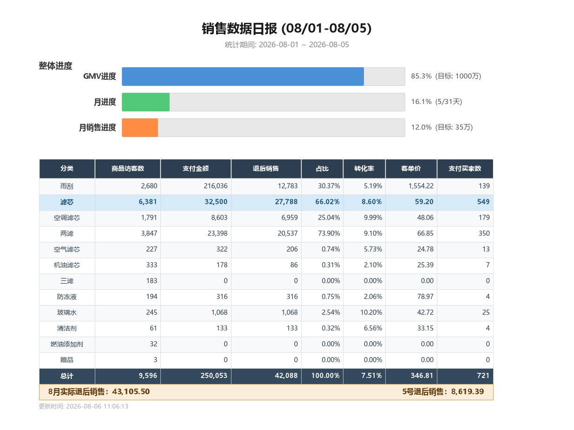Click the 销售数据日报 report title
The width and height of the screenshot is (574, 430).
coord(287,29)
